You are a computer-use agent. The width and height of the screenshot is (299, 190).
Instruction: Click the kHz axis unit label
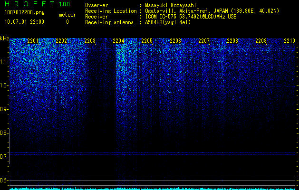click(4, 38)
